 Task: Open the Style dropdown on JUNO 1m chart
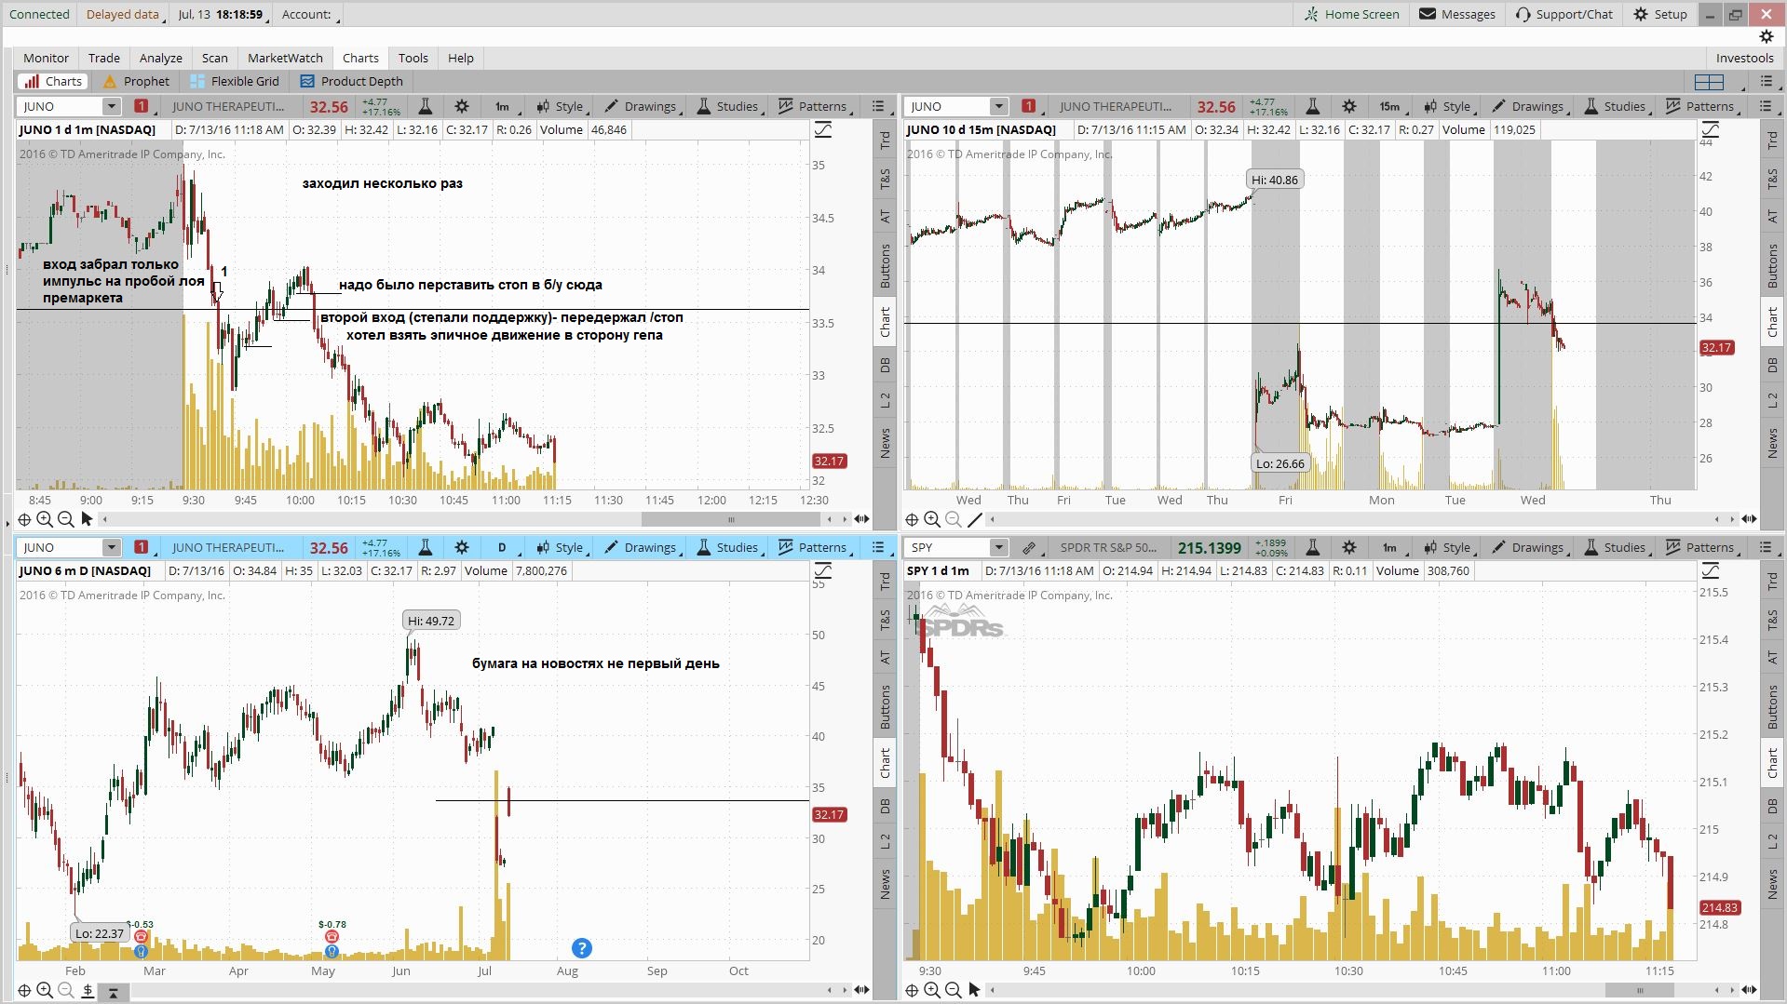pyautogui.click(x=560, y=106)
